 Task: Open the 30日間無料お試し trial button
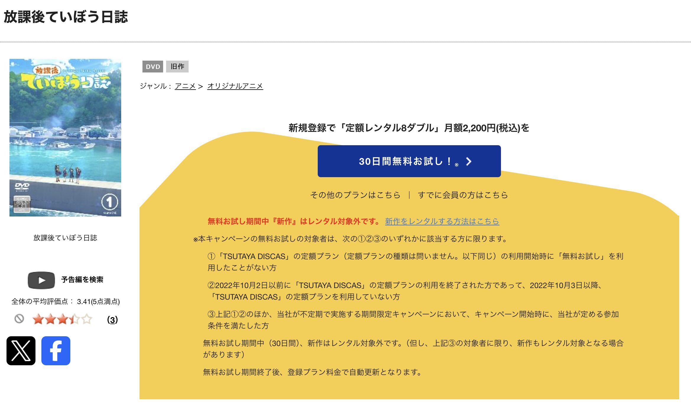click(x=409, y=161)
